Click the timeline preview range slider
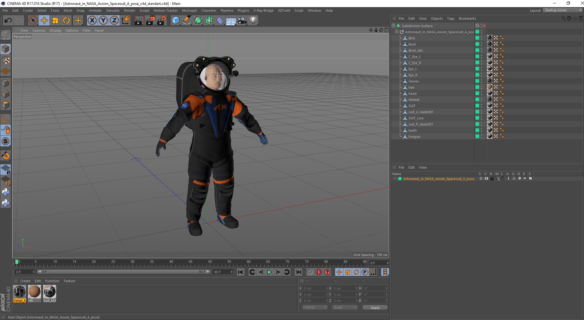This screenshot has height=320, width=584. [x=124, y=272]
